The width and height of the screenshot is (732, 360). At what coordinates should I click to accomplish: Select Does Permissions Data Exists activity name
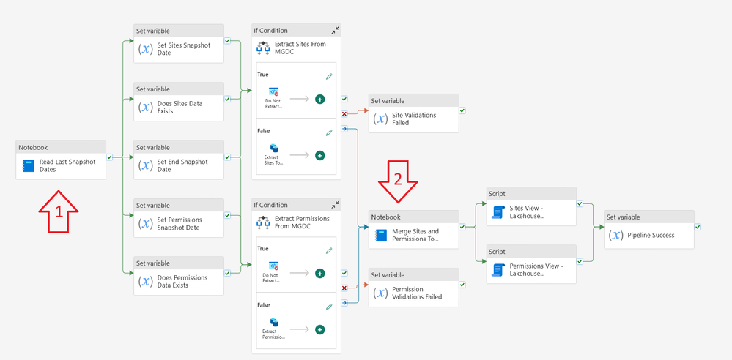point(182,281)
